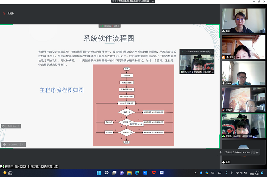The width and height of the screenshot is (267, 177).
Task: Click orange host badge on second participant tile
Action: click(x=223, y=57)
